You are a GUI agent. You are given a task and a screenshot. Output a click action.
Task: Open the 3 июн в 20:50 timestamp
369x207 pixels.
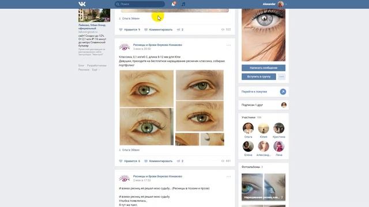pos(142,49)
